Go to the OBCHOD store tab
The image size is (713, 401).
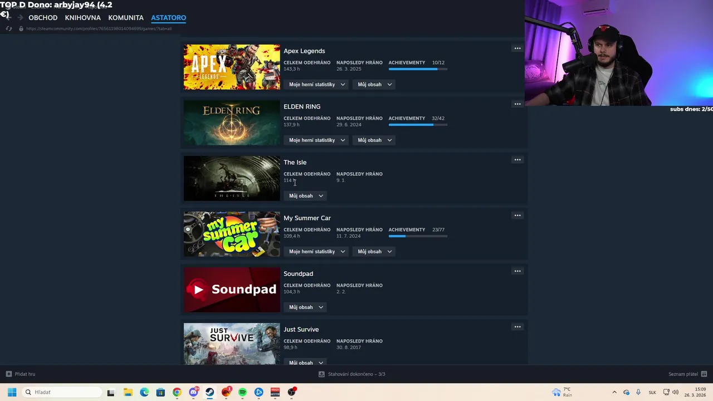point(43,18)
